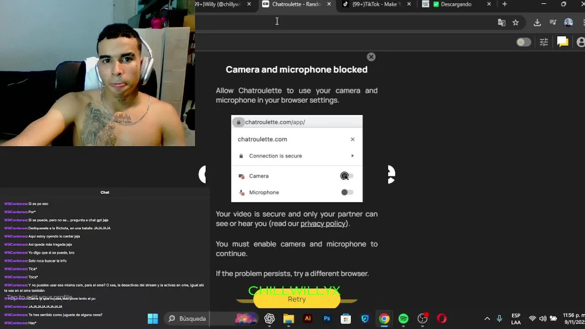Click the Google Chrome taskbar icon
This screenshot has width=585, height=329.
click(x=384, y=318)
